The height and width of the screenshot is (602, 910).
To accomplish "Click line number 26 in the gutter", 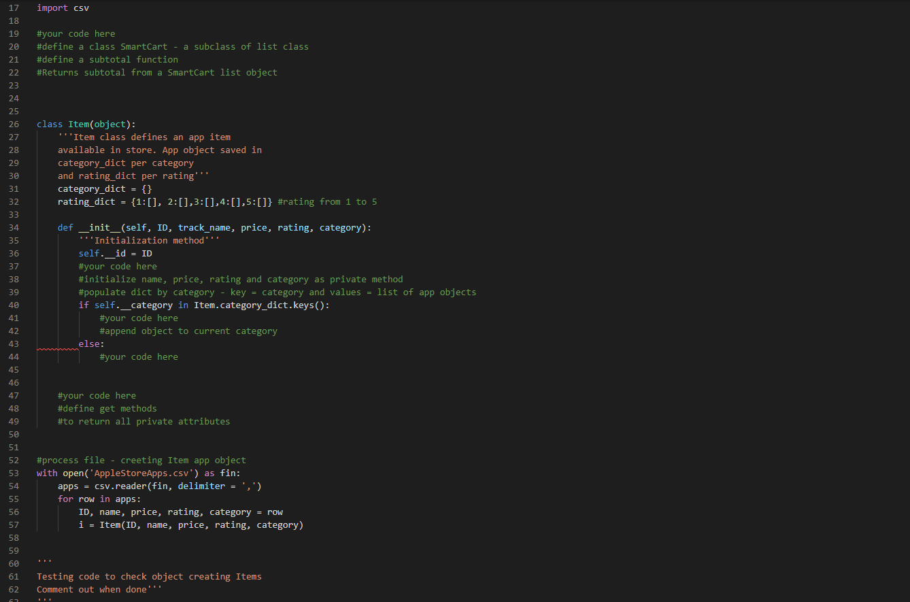I will [x=14, y=124].
